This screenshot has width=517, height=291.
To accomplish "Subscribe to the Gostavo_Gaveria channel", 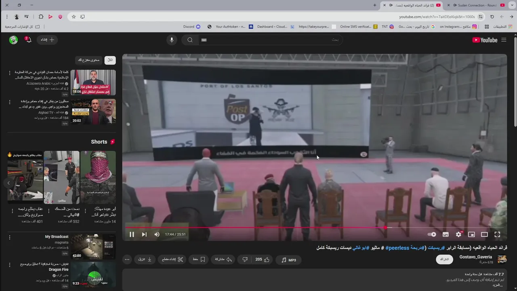I will click(x=444, y=259).
